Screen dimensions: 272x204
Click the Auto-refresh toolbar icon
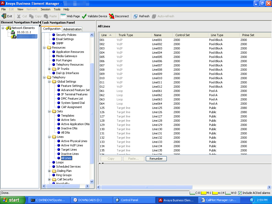click(x=154, y=16)
